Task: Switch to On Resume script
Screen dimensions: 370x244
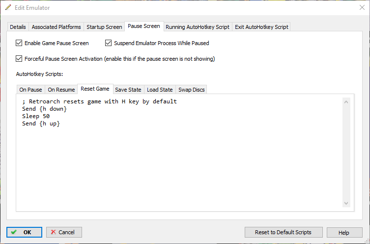Action: point(61,90)
